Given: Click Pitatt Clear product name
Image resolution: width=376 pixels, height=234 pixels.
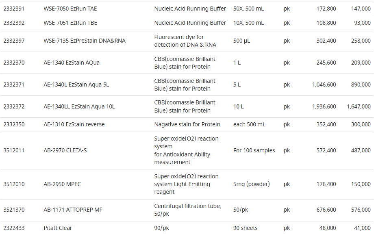Looking at the screenshot, I should click(x=58, y=228).
